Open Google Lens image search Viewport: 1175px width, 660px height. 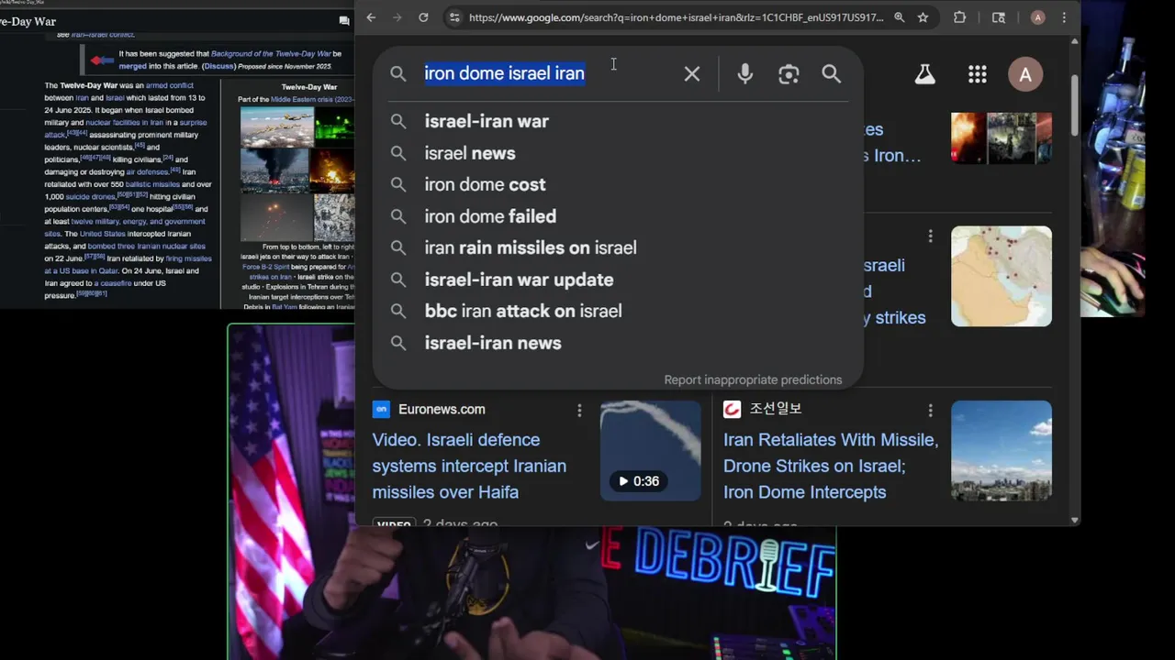click(789, 74)
